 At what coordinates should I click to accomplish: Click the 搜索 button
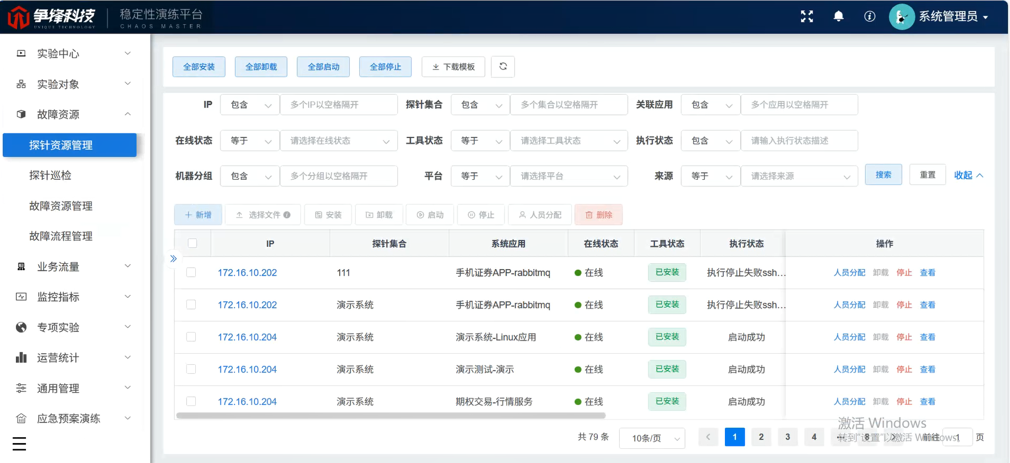(884, 175)
